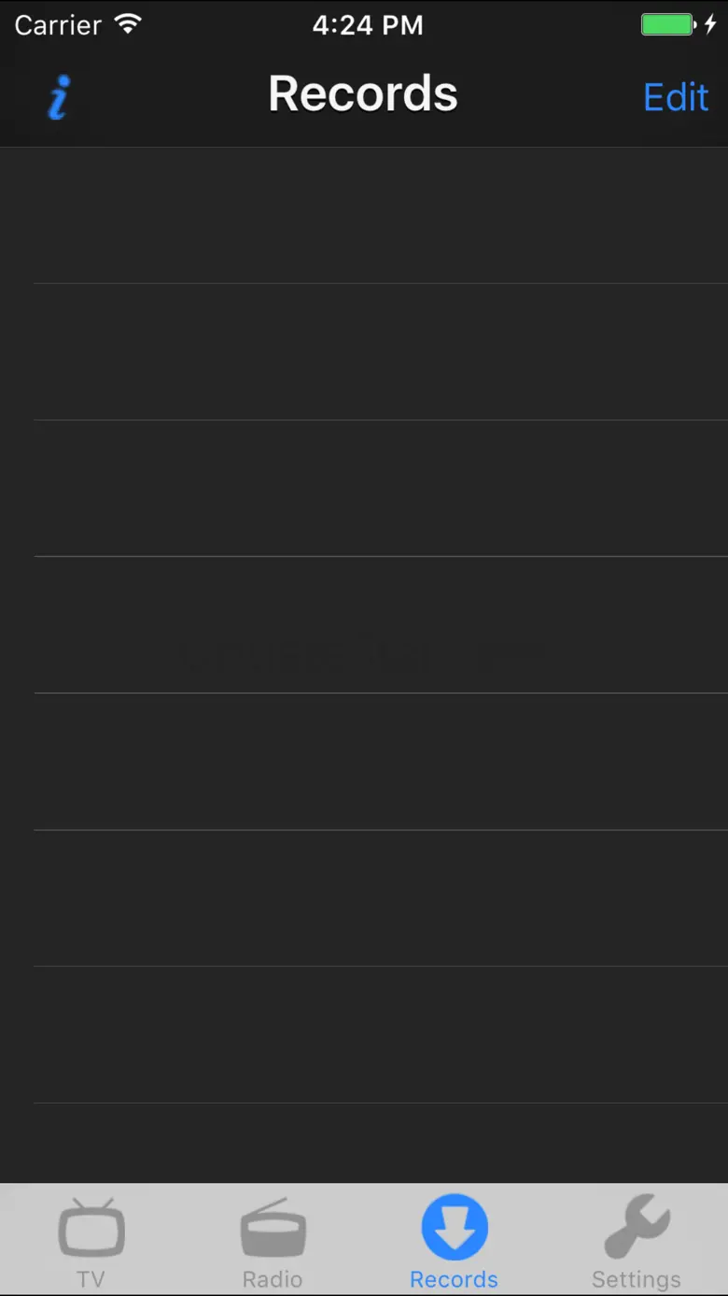
Task: Select the last empty row above tab bar
Action: [x=364, y=1144]
